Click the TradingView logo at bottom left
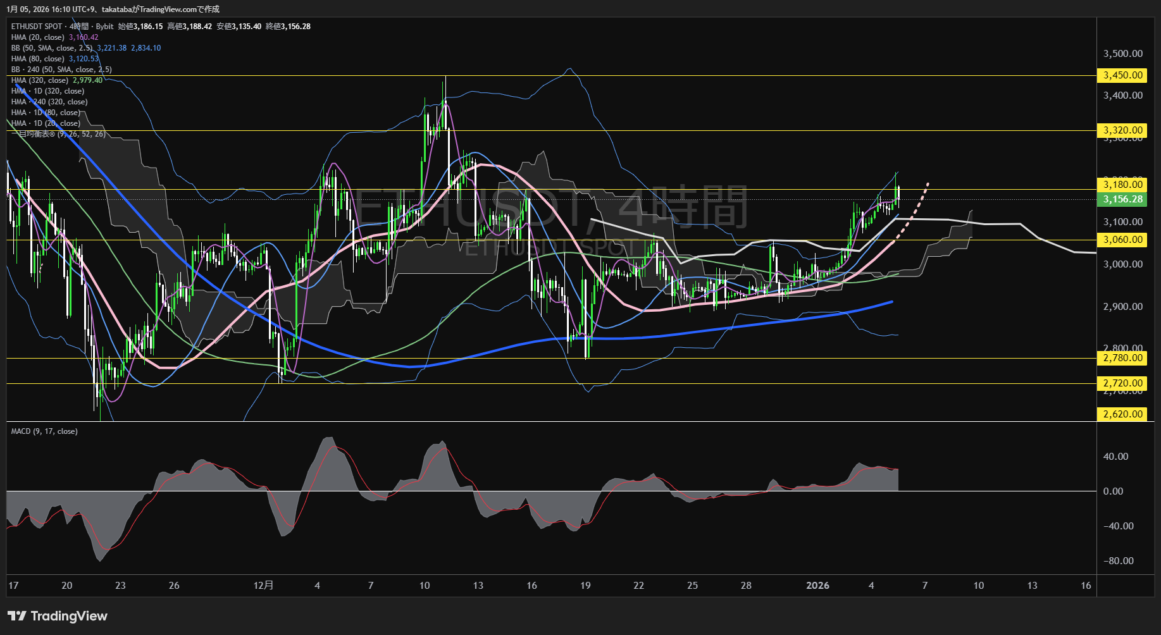The height and width of the screenshot is (635, 1161). pos(58,616)
